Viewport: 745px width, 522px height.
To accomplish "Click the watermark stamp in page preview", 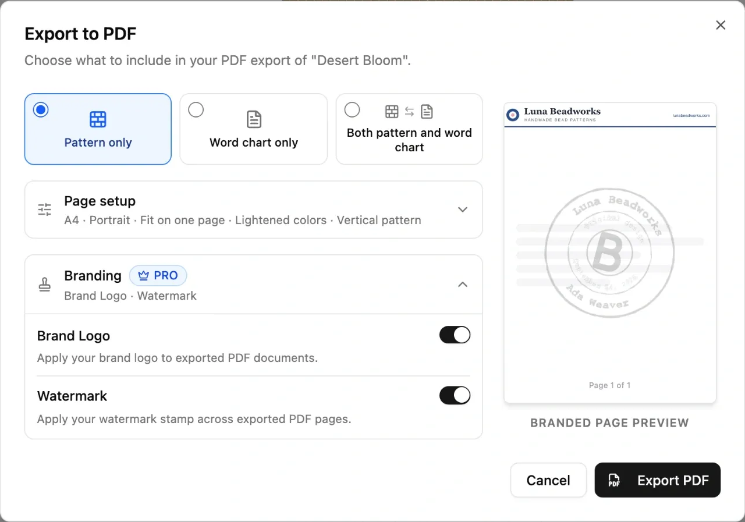I will pyautogui.click(x=609, y=253).
